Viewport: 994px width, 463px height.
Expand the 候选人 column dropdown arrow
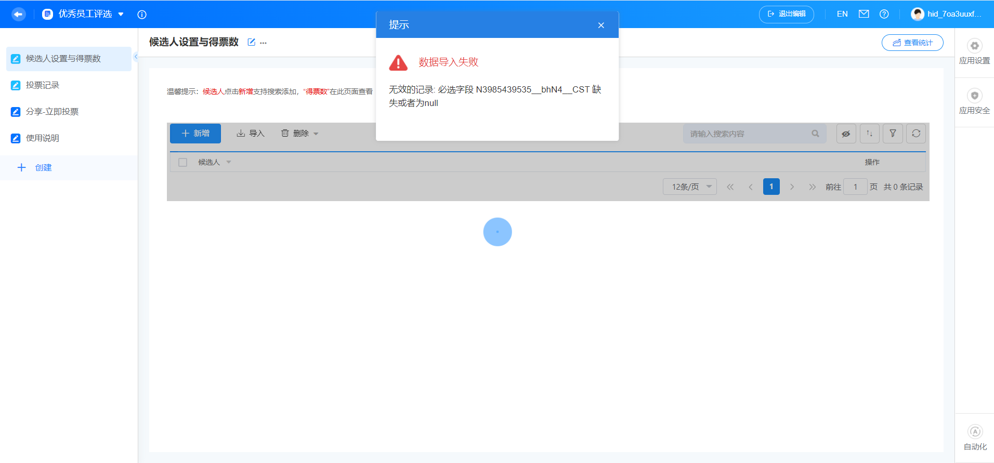point(229,162)
